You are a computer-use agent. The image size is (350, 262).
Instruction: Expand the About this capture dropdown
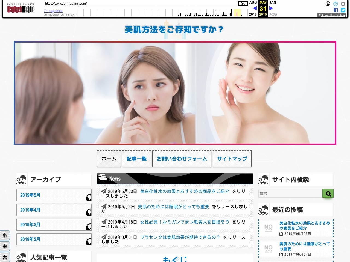(331, 15)
